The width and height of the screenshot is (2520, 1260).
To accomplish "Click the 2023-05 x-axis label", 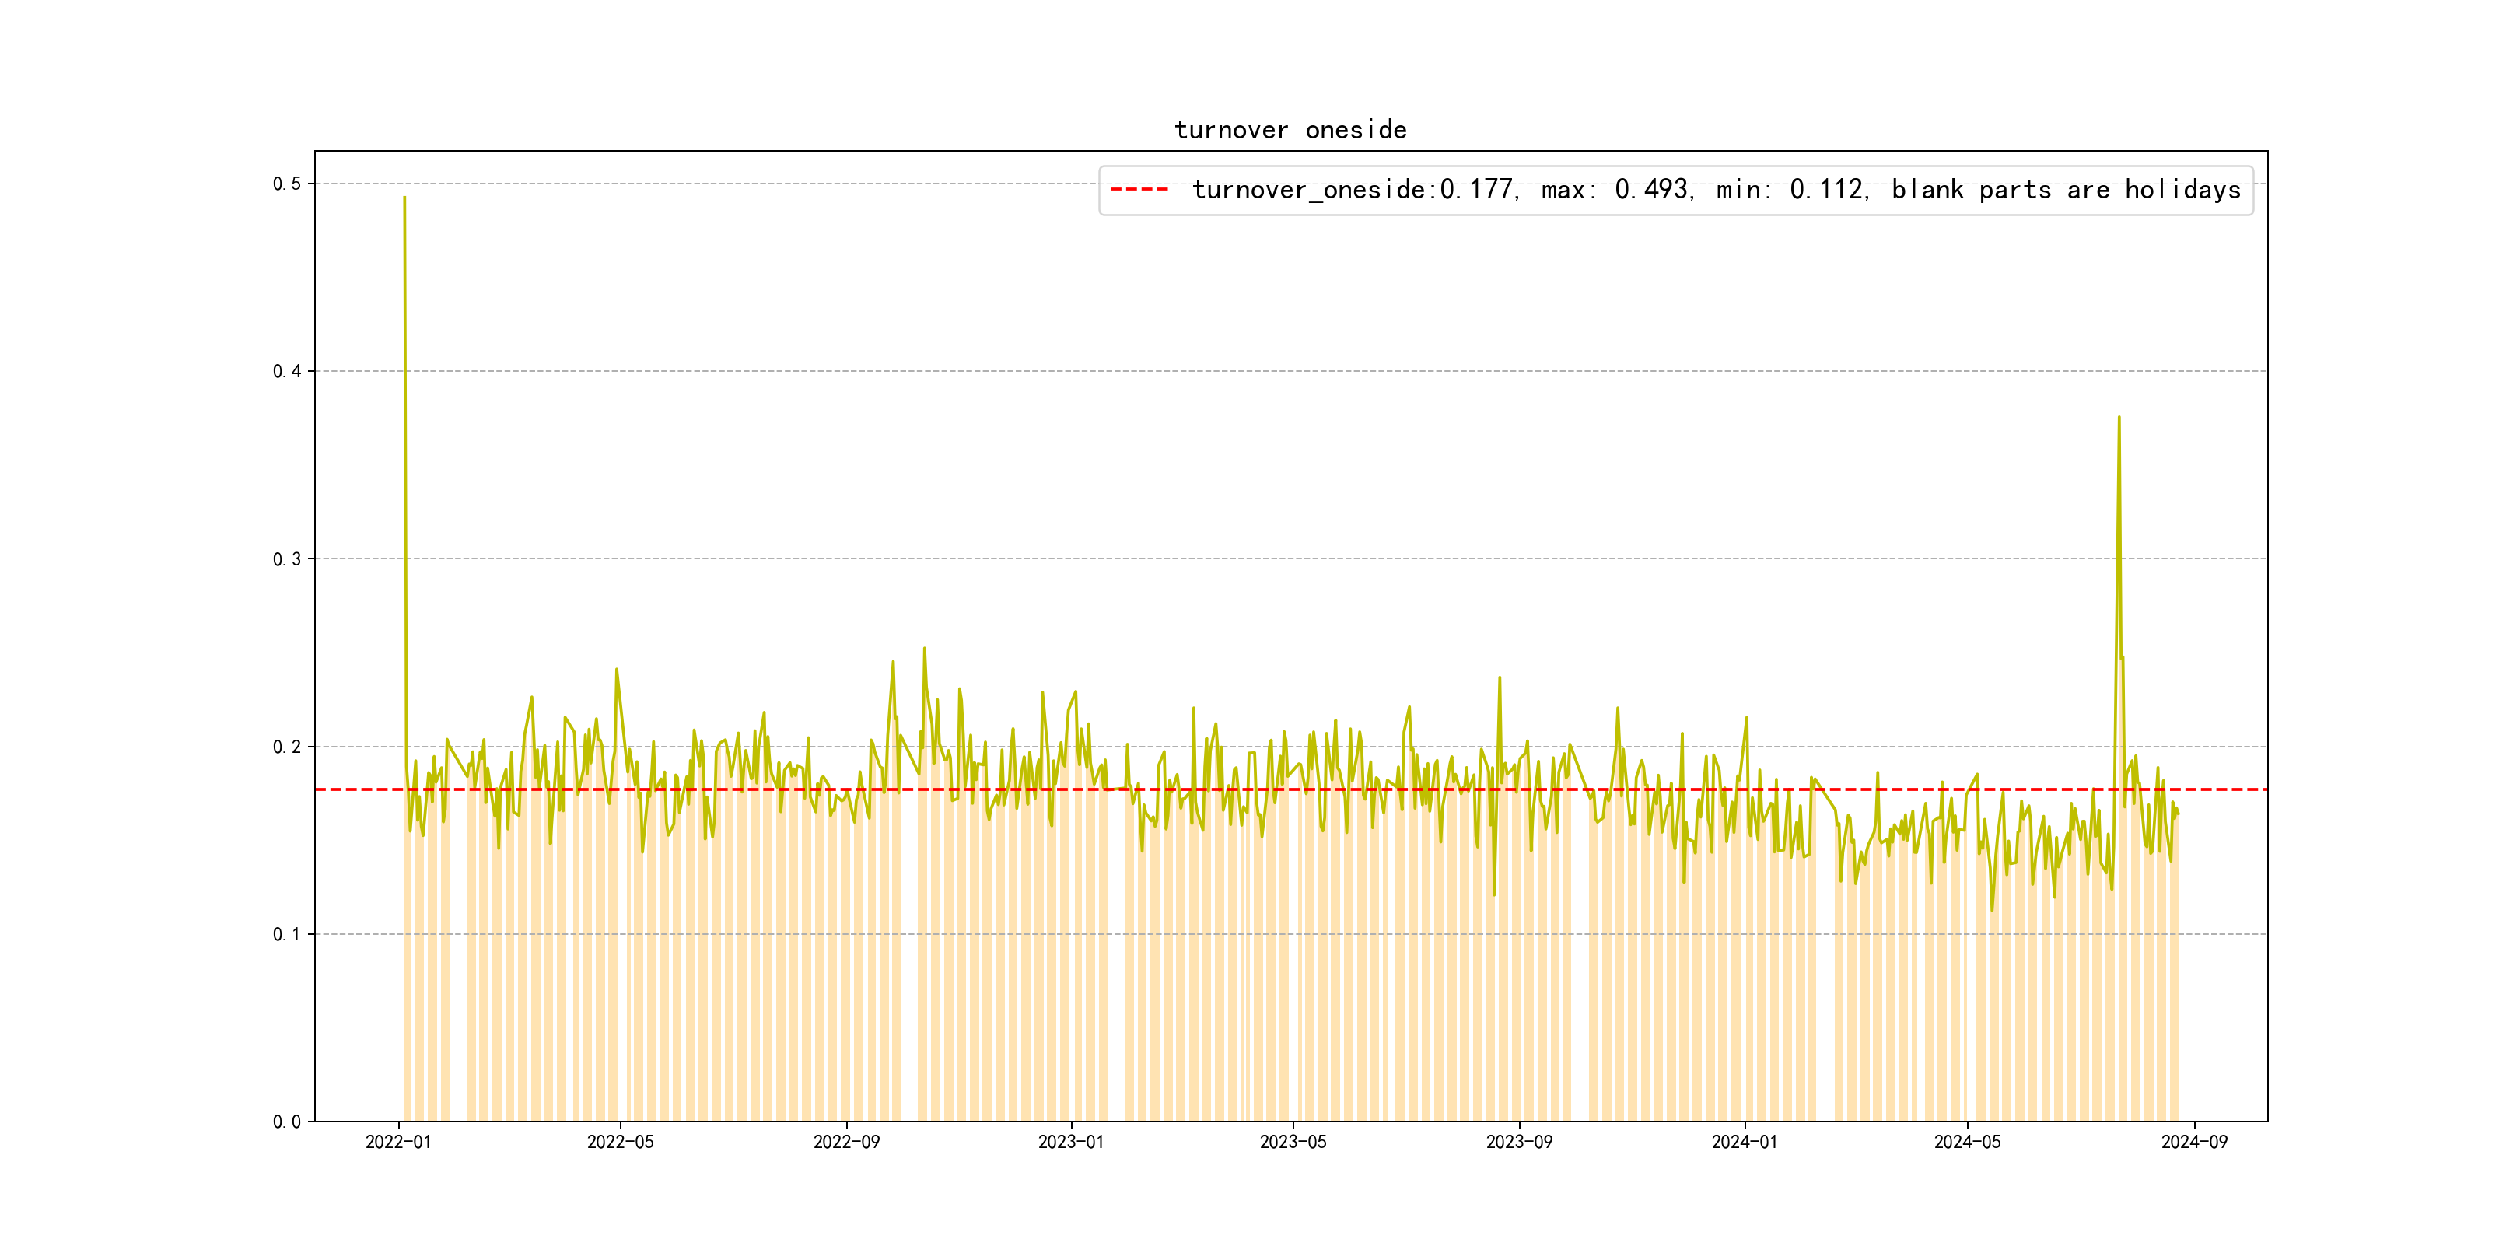I will pos(1293,1143).
